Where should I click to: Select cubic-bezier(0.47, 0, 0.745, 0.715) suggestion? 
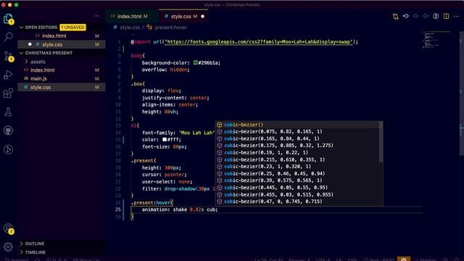point(297,202)
